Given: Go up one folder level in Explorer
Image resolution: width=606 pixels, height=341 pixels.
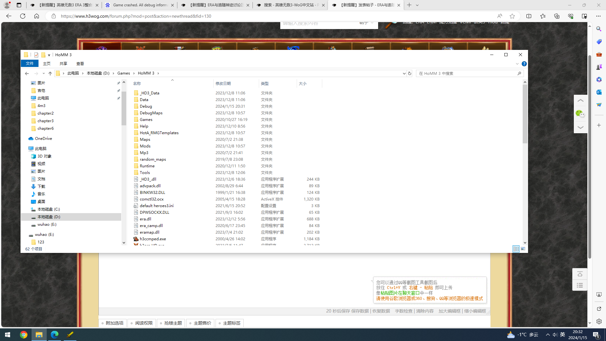Looking at the screenshot, I should coord(50,73).
